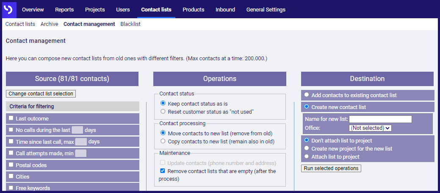Enable the Last outcome filter checkbox
The width and height of the screenshot is (440, 193).
[x=11, y=118]
